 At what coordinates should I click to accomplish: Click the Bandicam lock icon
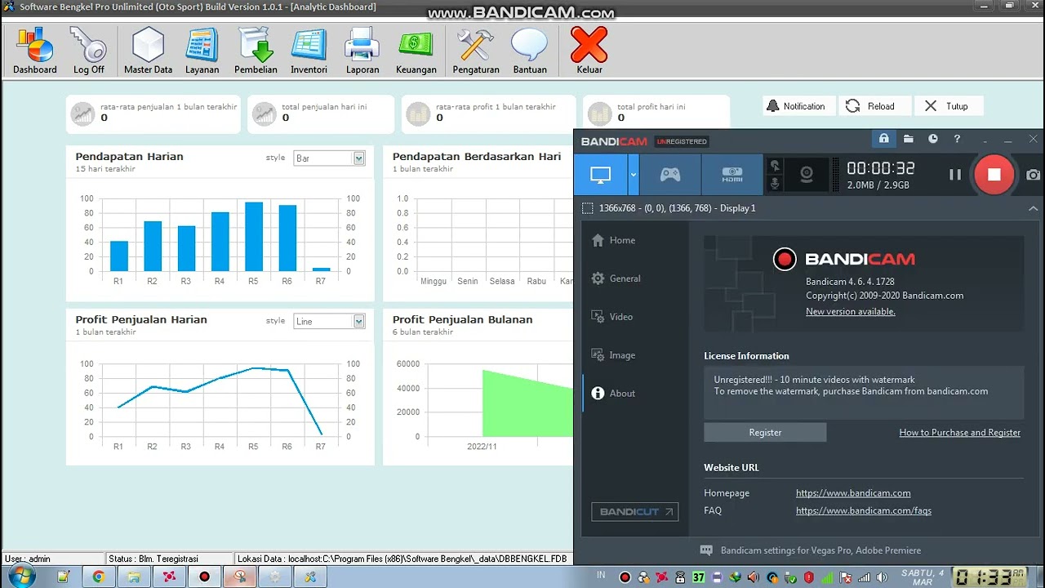[883, 139]
